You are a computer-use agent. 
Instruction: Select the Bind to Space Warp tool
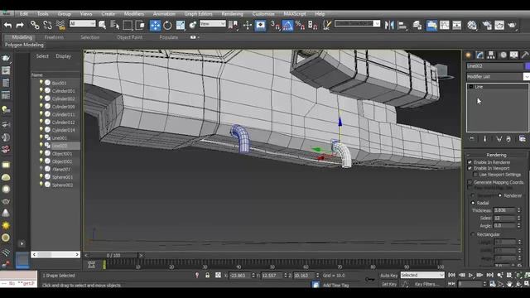60,25
